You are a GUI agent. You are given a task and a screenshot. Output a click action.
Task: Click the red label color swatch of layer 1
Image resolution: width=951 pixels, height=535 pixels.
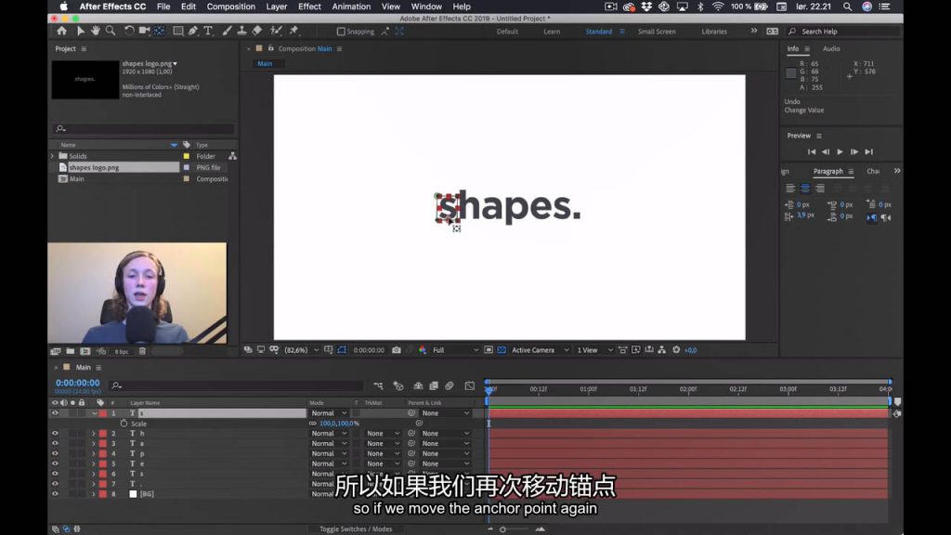(103, 413)
